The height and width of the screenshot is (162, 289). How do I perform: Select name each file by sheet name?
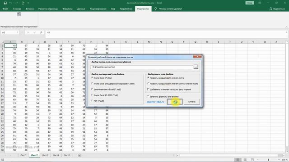tap(166, 78)
